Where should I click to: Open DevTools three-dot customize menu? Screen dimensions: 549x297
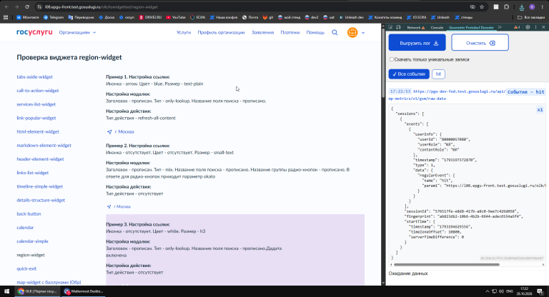(x=535, y=27)
